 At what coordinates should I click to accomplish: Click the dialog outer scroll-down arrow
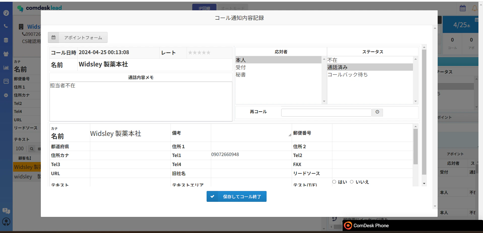tap(435, 206)
